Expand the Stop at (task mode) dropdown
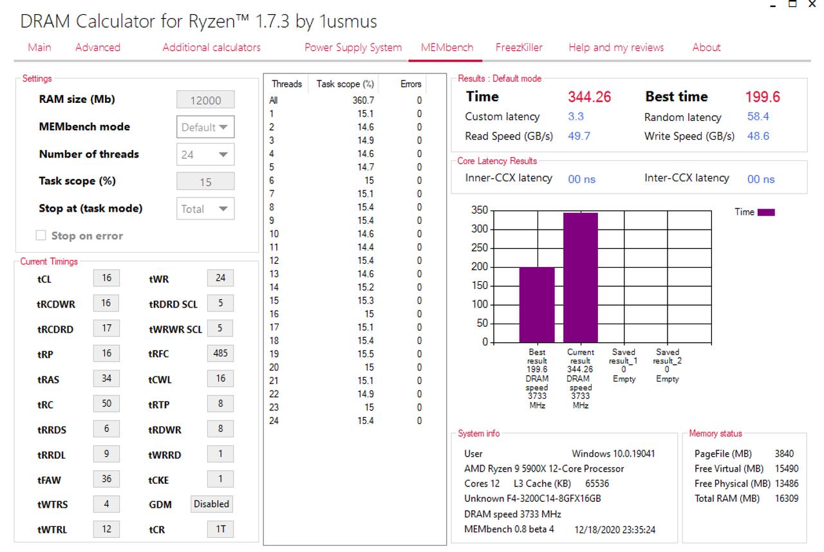 coord(205,208)
